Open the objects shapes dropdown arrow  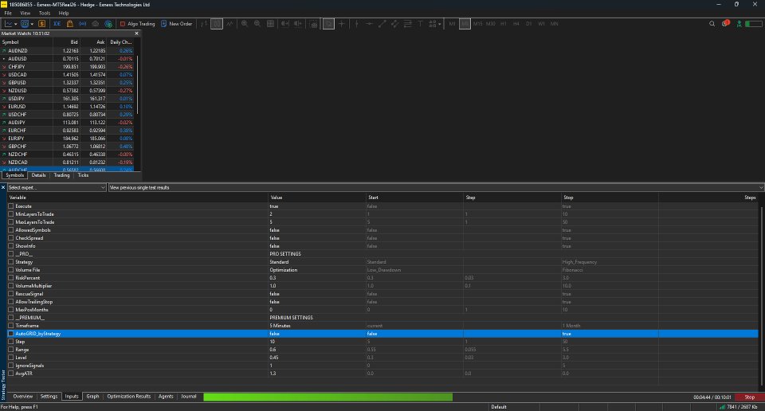pyautogui.click(x=440, y=24)
